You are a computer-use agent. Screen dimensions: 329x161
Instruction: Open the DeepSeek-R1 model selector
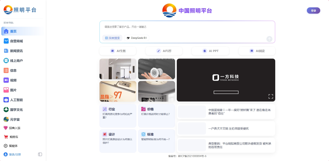[x=137, y=38]
